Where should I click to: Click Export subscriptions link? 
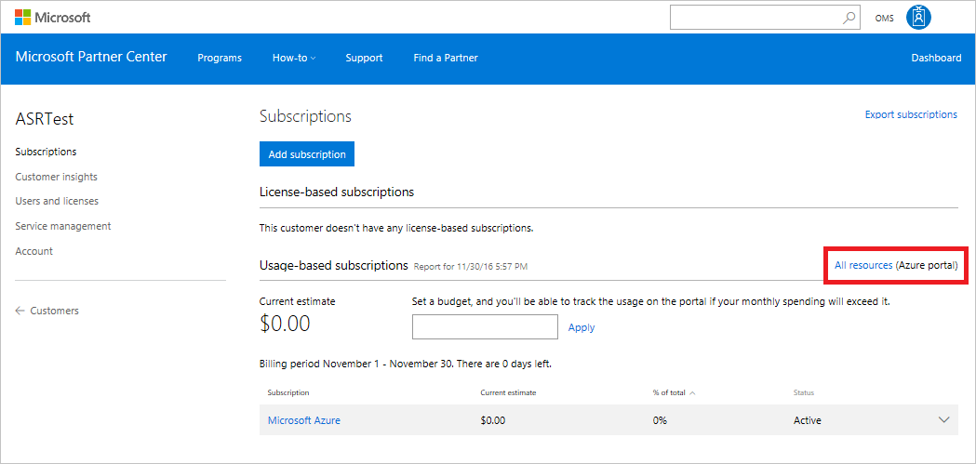tap(911, 114)
